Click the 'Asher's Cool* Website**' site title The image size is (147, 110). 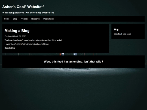pyautogui.click(x=23, y=7)
